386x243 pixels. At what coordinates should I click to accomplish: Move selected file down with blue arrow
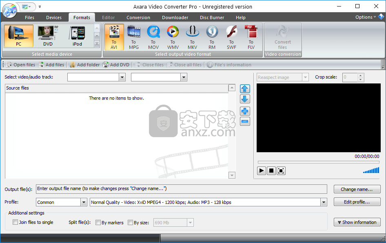point(245,99)
